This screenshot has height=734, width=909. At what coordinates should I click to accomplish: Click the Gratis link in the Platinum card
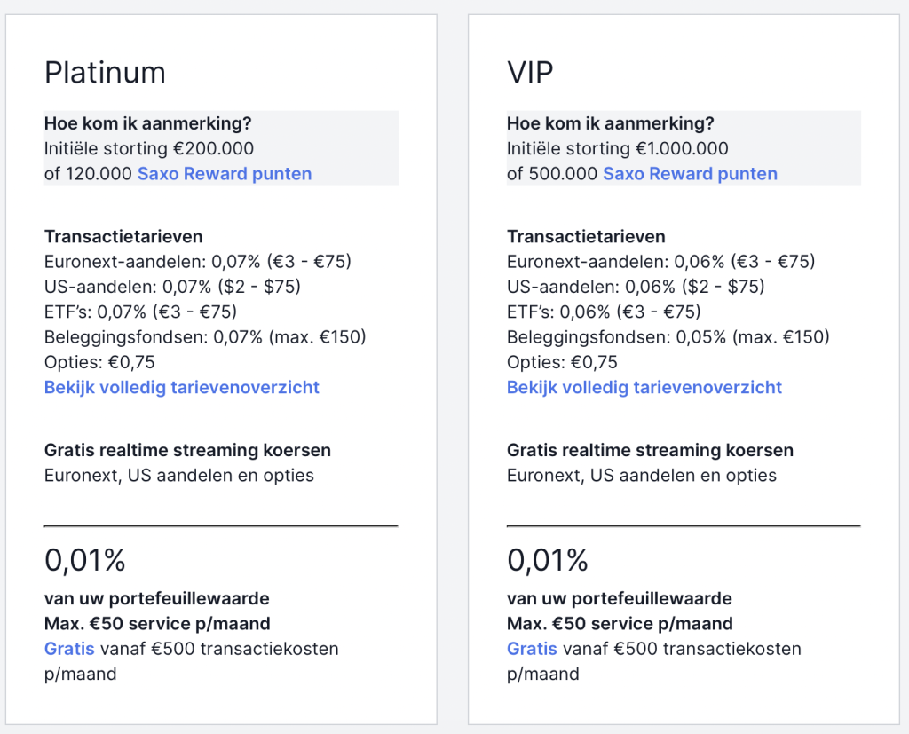[68, 649]
